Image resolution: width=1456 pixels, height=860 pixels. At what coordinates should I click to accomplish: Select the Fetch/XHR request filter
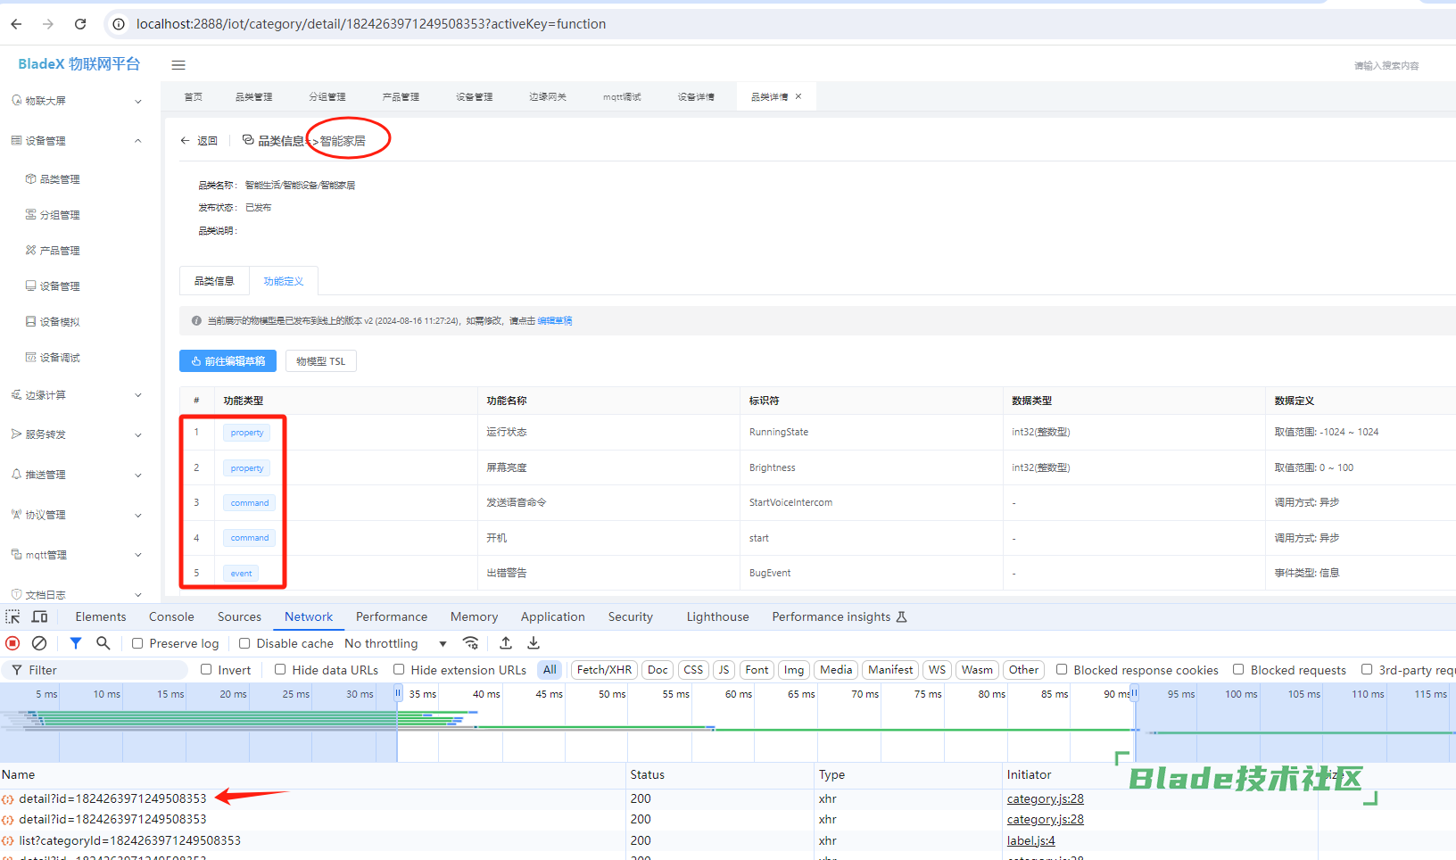coord(605,670)
